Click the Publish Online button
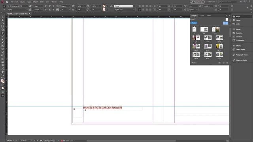 pyautogui.click(x=197, y=2)
